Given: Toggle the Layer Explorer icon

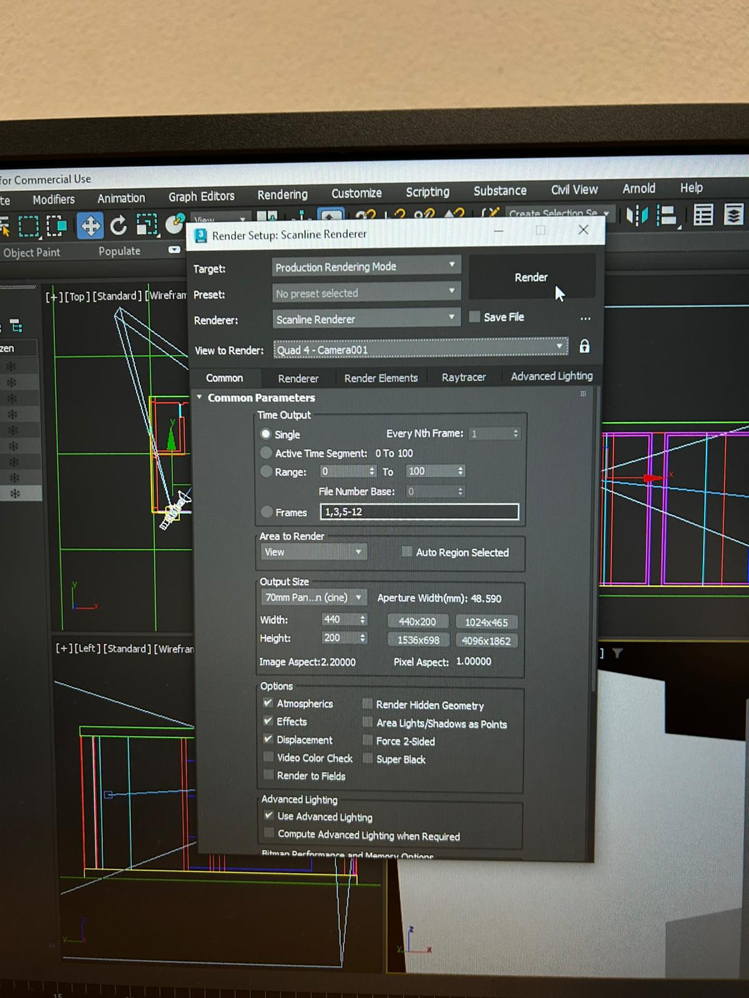Looking at the screenshot, I should tap(733, 215).
